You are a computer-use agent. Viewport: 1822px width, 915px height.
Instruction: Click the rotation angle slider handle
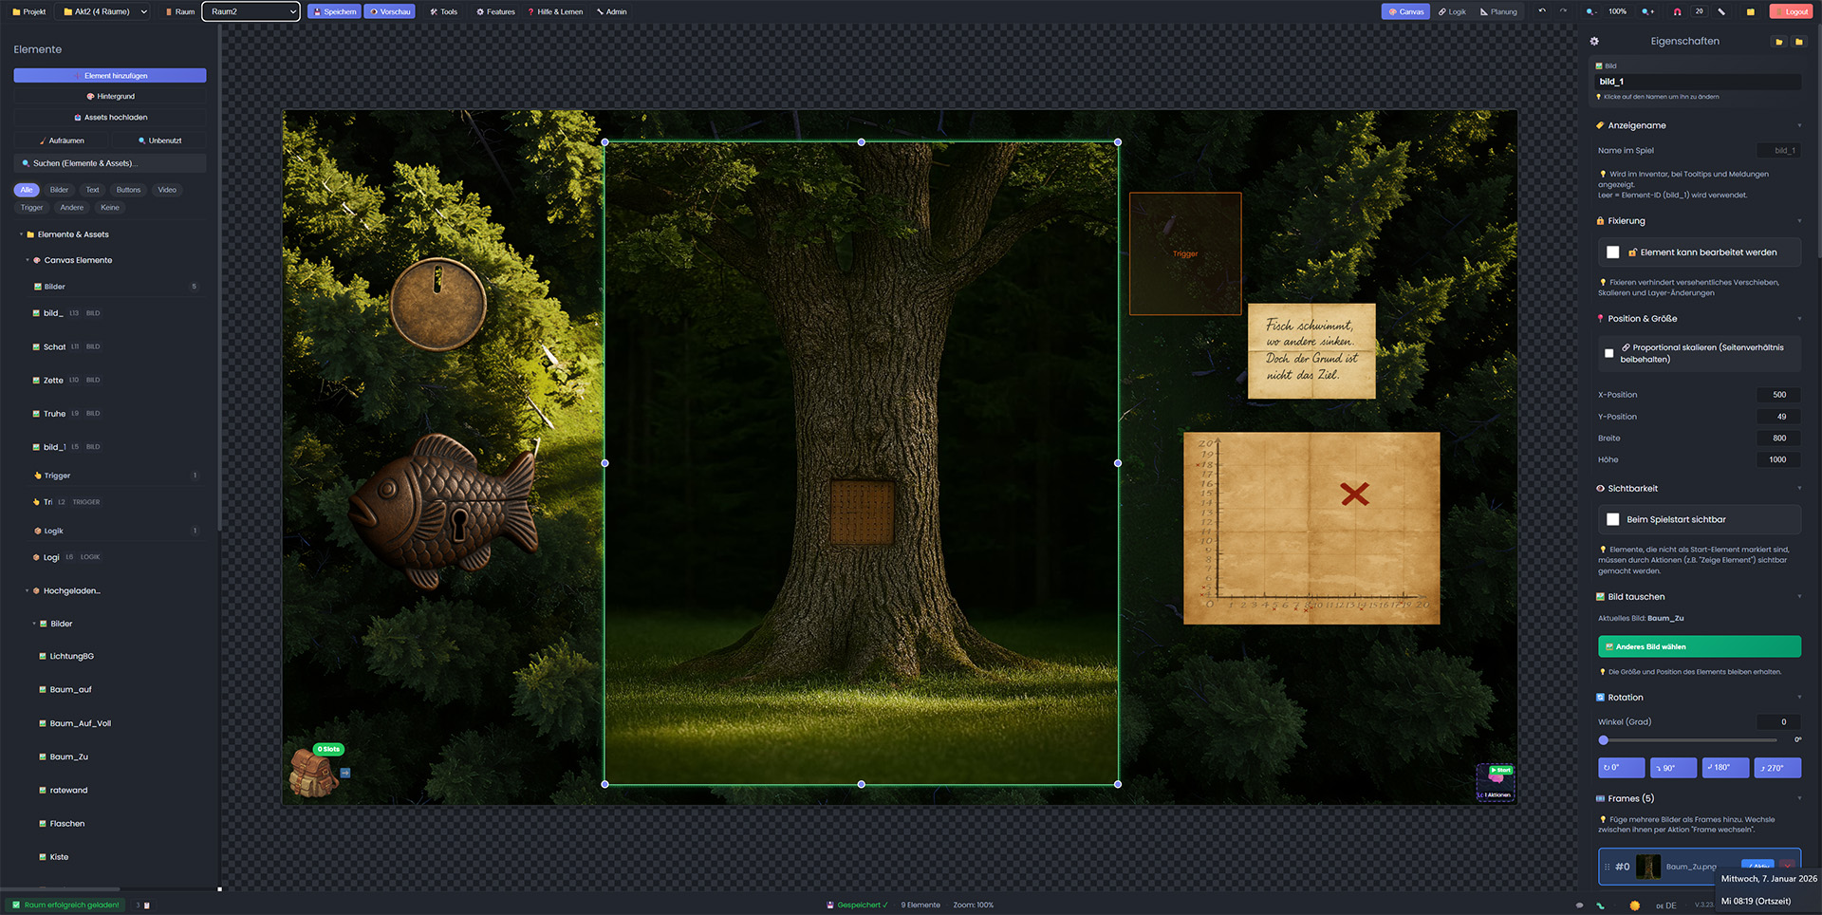click(x=1604, y=740)
